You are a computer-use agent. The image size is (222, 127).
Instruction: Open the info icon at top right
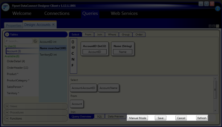[x=217, y=9]
